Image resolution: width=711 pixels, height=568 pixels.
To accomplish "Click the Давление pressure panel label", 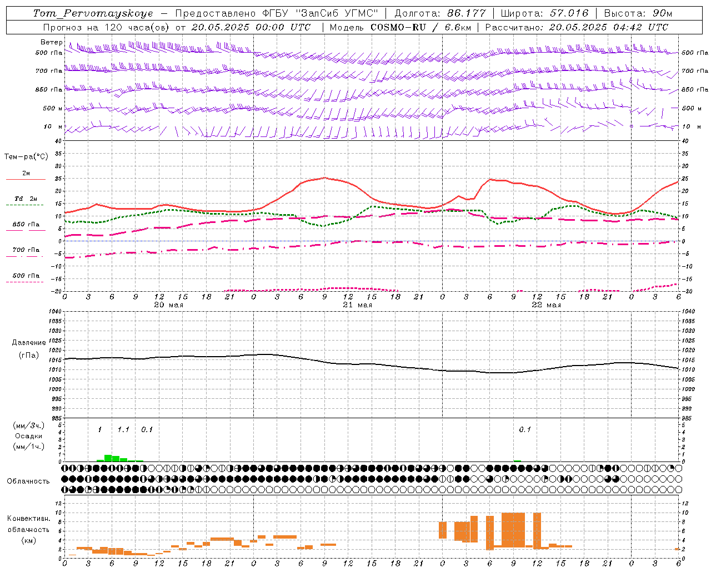I will [x=29, y=343].
